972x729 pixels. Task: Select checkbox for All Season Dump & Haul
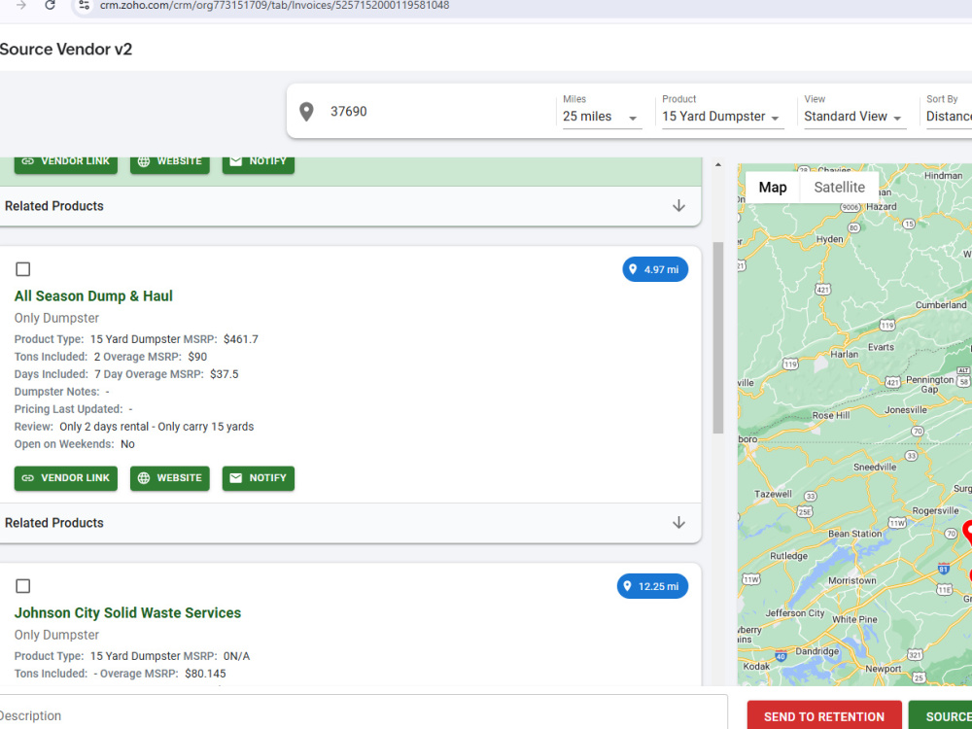pos(23,269)
